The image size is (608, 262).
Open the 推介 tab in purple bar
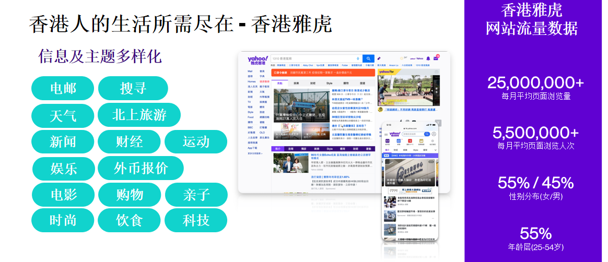(x=278, y=149)
